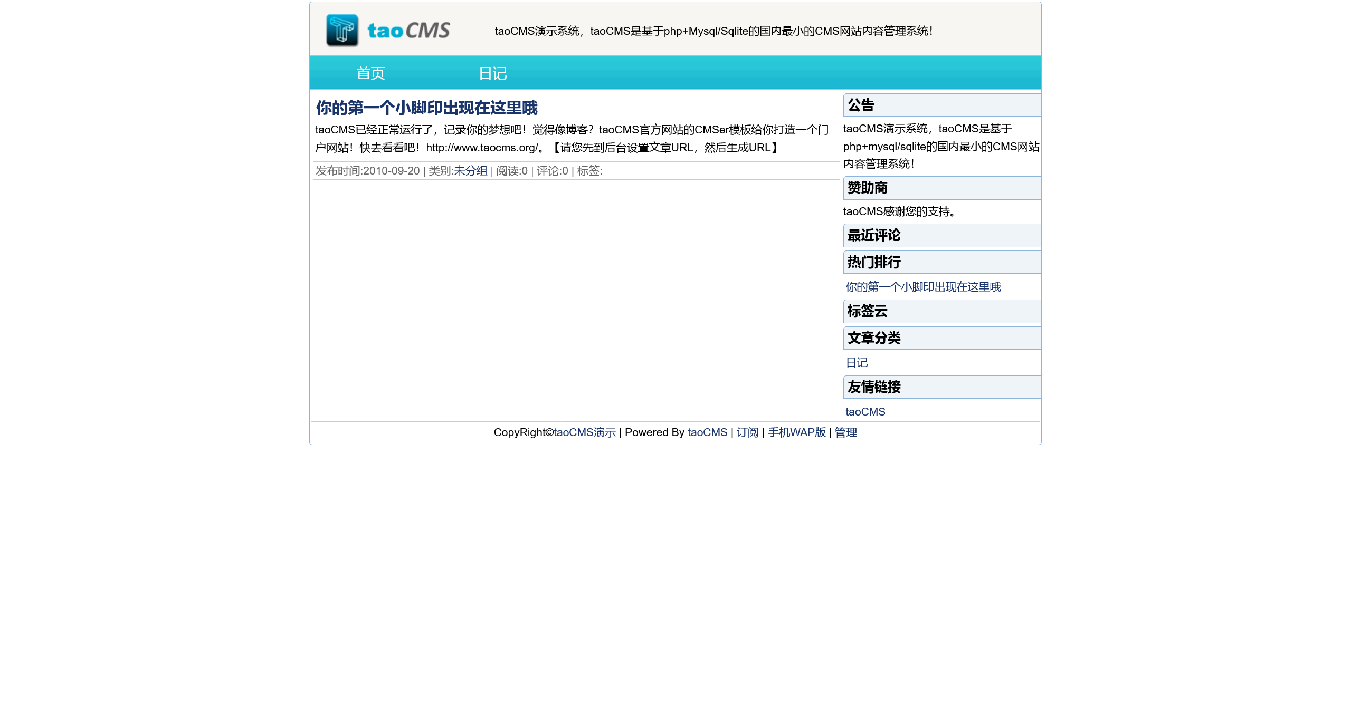This screenshot has height=723, width=1351.
Task: Click the 赞助商 sidebar heading
Action: [x=867, y=188]
